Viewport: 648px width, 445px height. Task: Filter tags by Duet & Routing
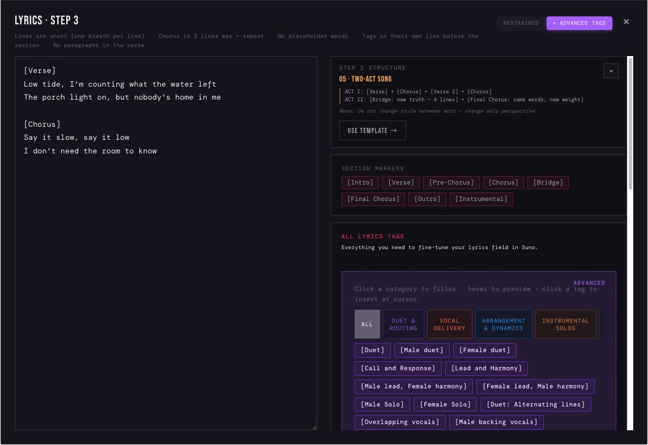point(403,324)
